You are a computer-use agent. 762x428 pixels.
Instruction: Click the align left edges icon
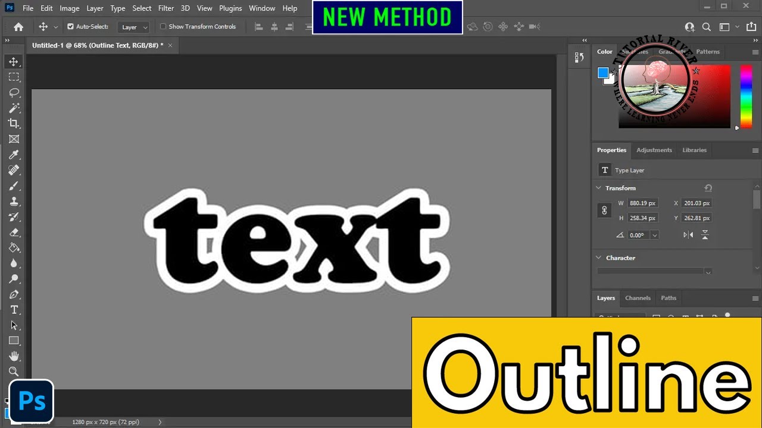(x=258, y=27)
